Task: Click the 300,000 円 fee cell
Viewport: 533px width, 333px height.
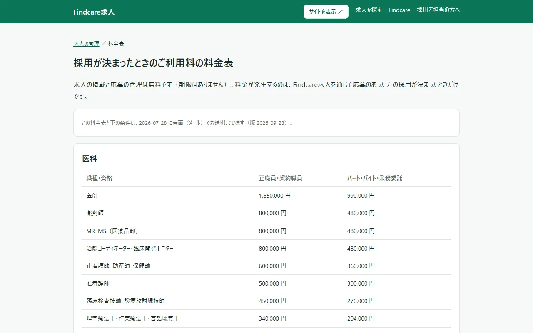Action: click(361, 283)
